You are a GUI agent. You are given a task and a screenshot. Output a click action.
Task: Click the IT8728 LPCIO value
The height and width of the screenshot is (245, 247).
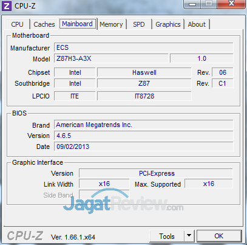click(144, 96)
